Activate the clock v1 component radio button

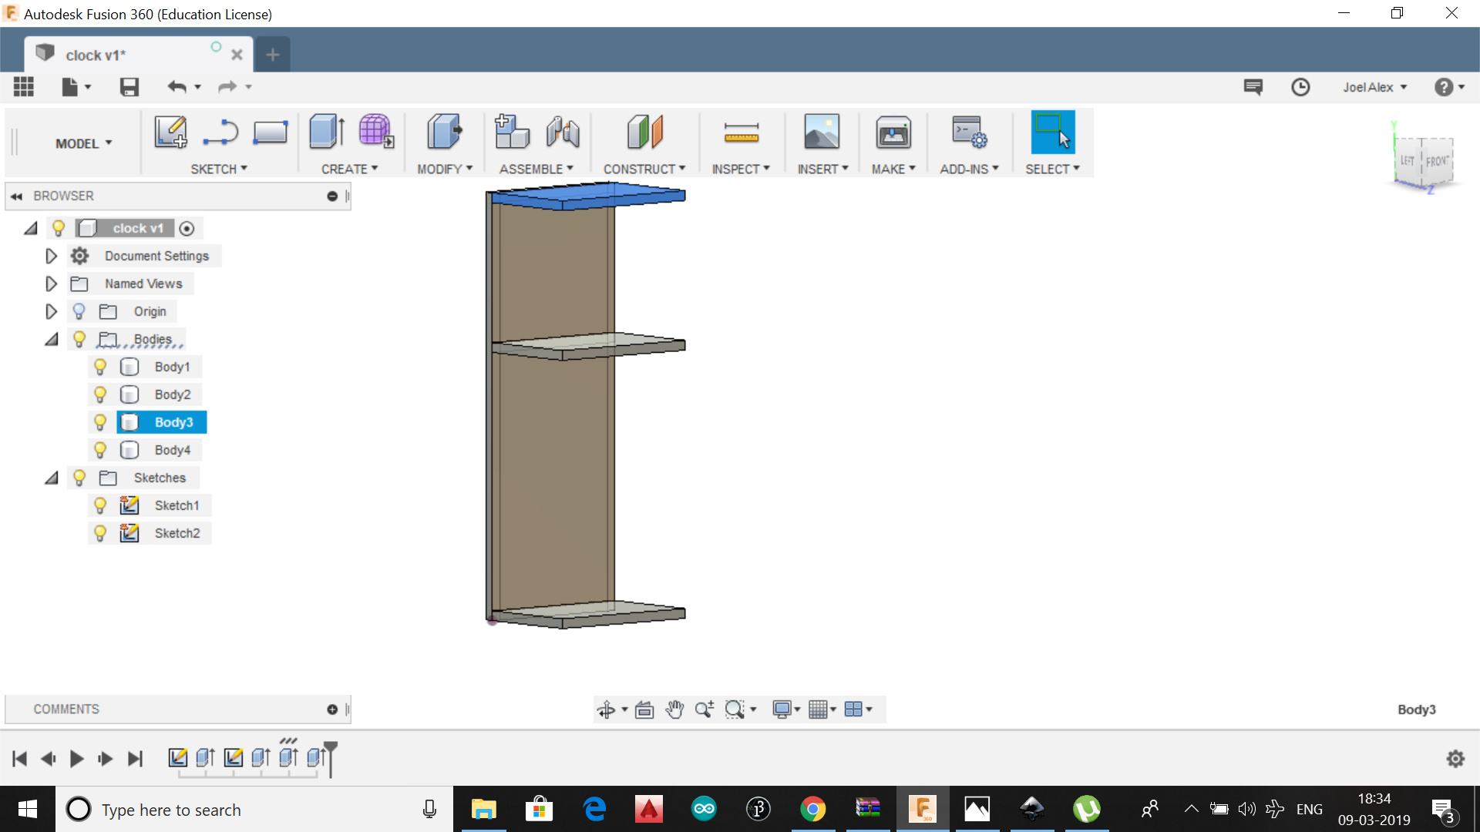[187, 229]
